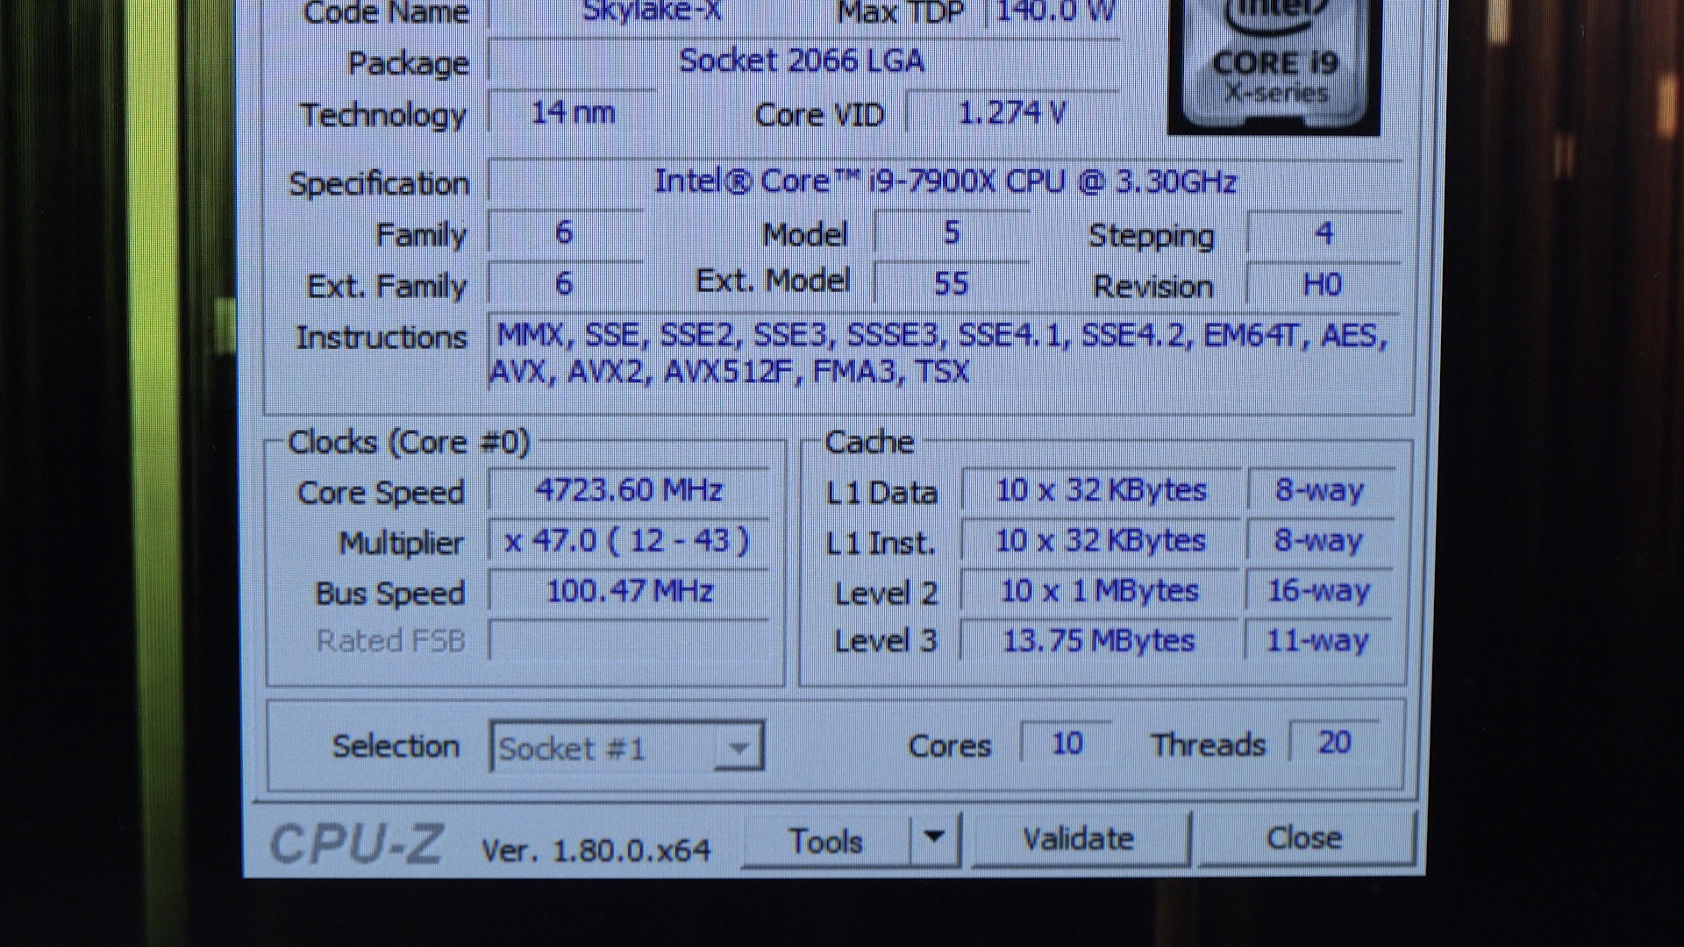This screenshot has height=947, width=1684.
Task: Click the empty Rated FSB field
Action: coord(629,641)
